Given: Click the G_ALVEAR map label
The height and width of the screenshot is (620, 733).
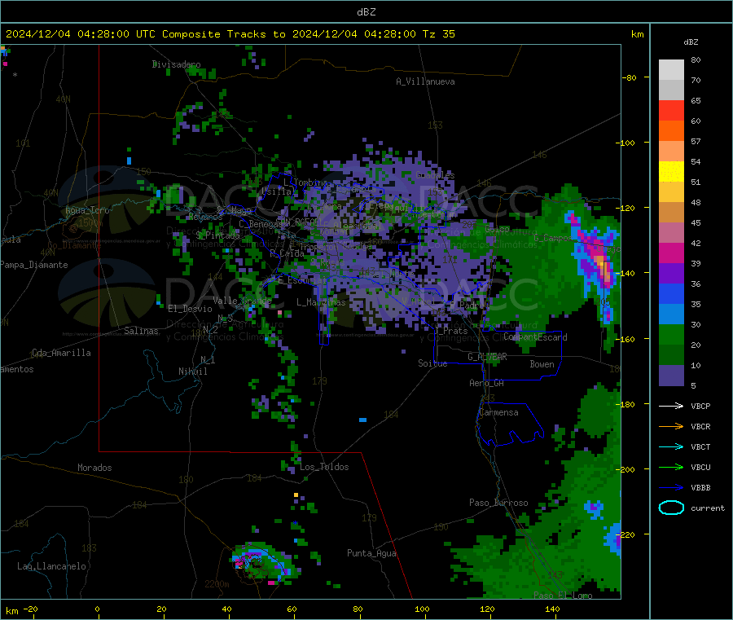Looking at the screenshot, I should coord(487,357).
